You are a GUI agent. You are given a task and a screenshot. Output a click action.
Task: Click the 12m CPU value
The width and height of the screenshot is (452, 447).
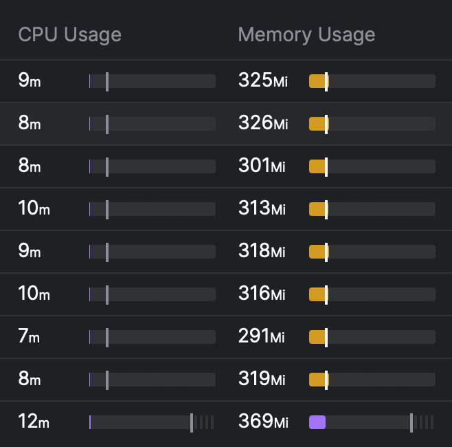pos(34,422)
